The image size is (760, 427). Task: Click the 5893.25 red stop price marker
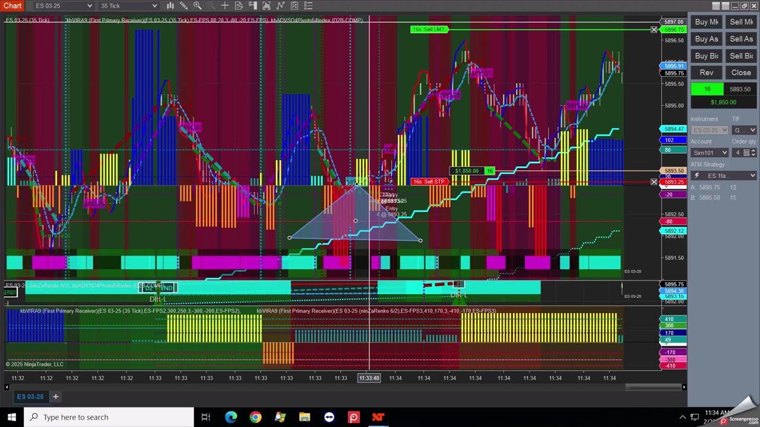click(x=674, y=182)
